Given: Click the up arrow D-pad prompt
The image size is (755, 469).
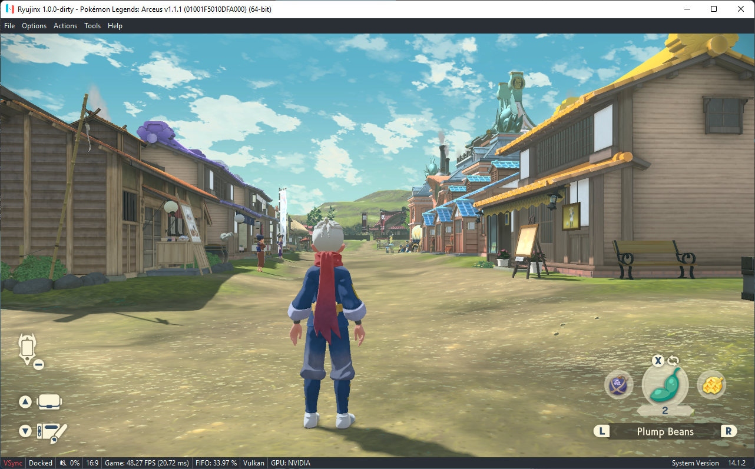Looking at the screenshot, I should pos(25,402).
